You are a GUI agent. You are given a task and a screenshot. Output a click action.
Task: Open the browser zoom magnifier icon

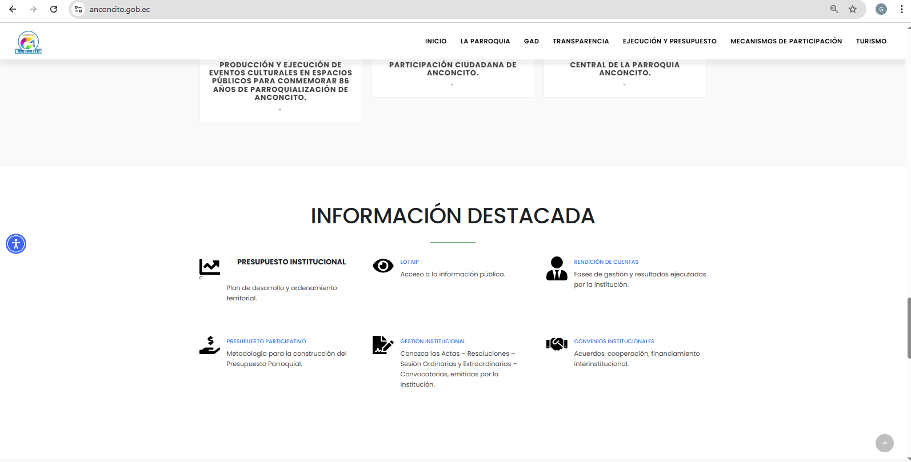834,9
